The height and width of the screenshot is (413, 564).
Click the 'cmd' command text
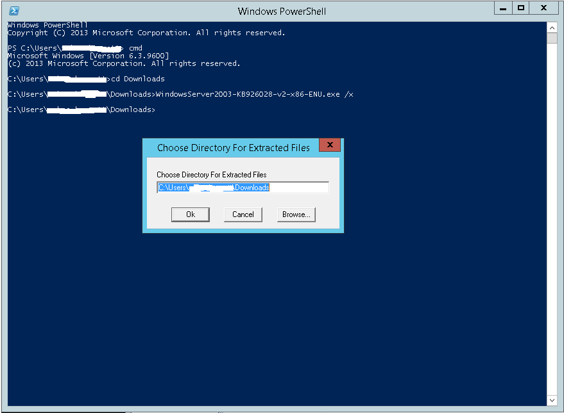coord(135,48)
